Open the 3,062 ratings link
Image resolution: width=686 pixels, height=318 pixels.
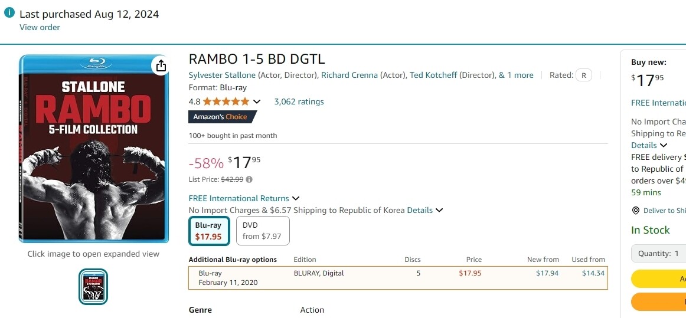(299, 101)
